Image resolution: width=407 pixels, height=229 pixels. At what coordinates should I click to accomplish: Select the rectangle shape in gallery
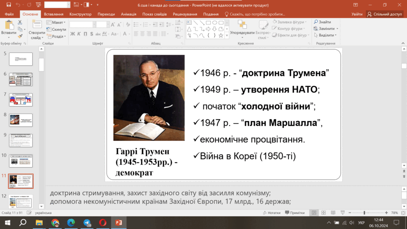click(x=208, y=23)
